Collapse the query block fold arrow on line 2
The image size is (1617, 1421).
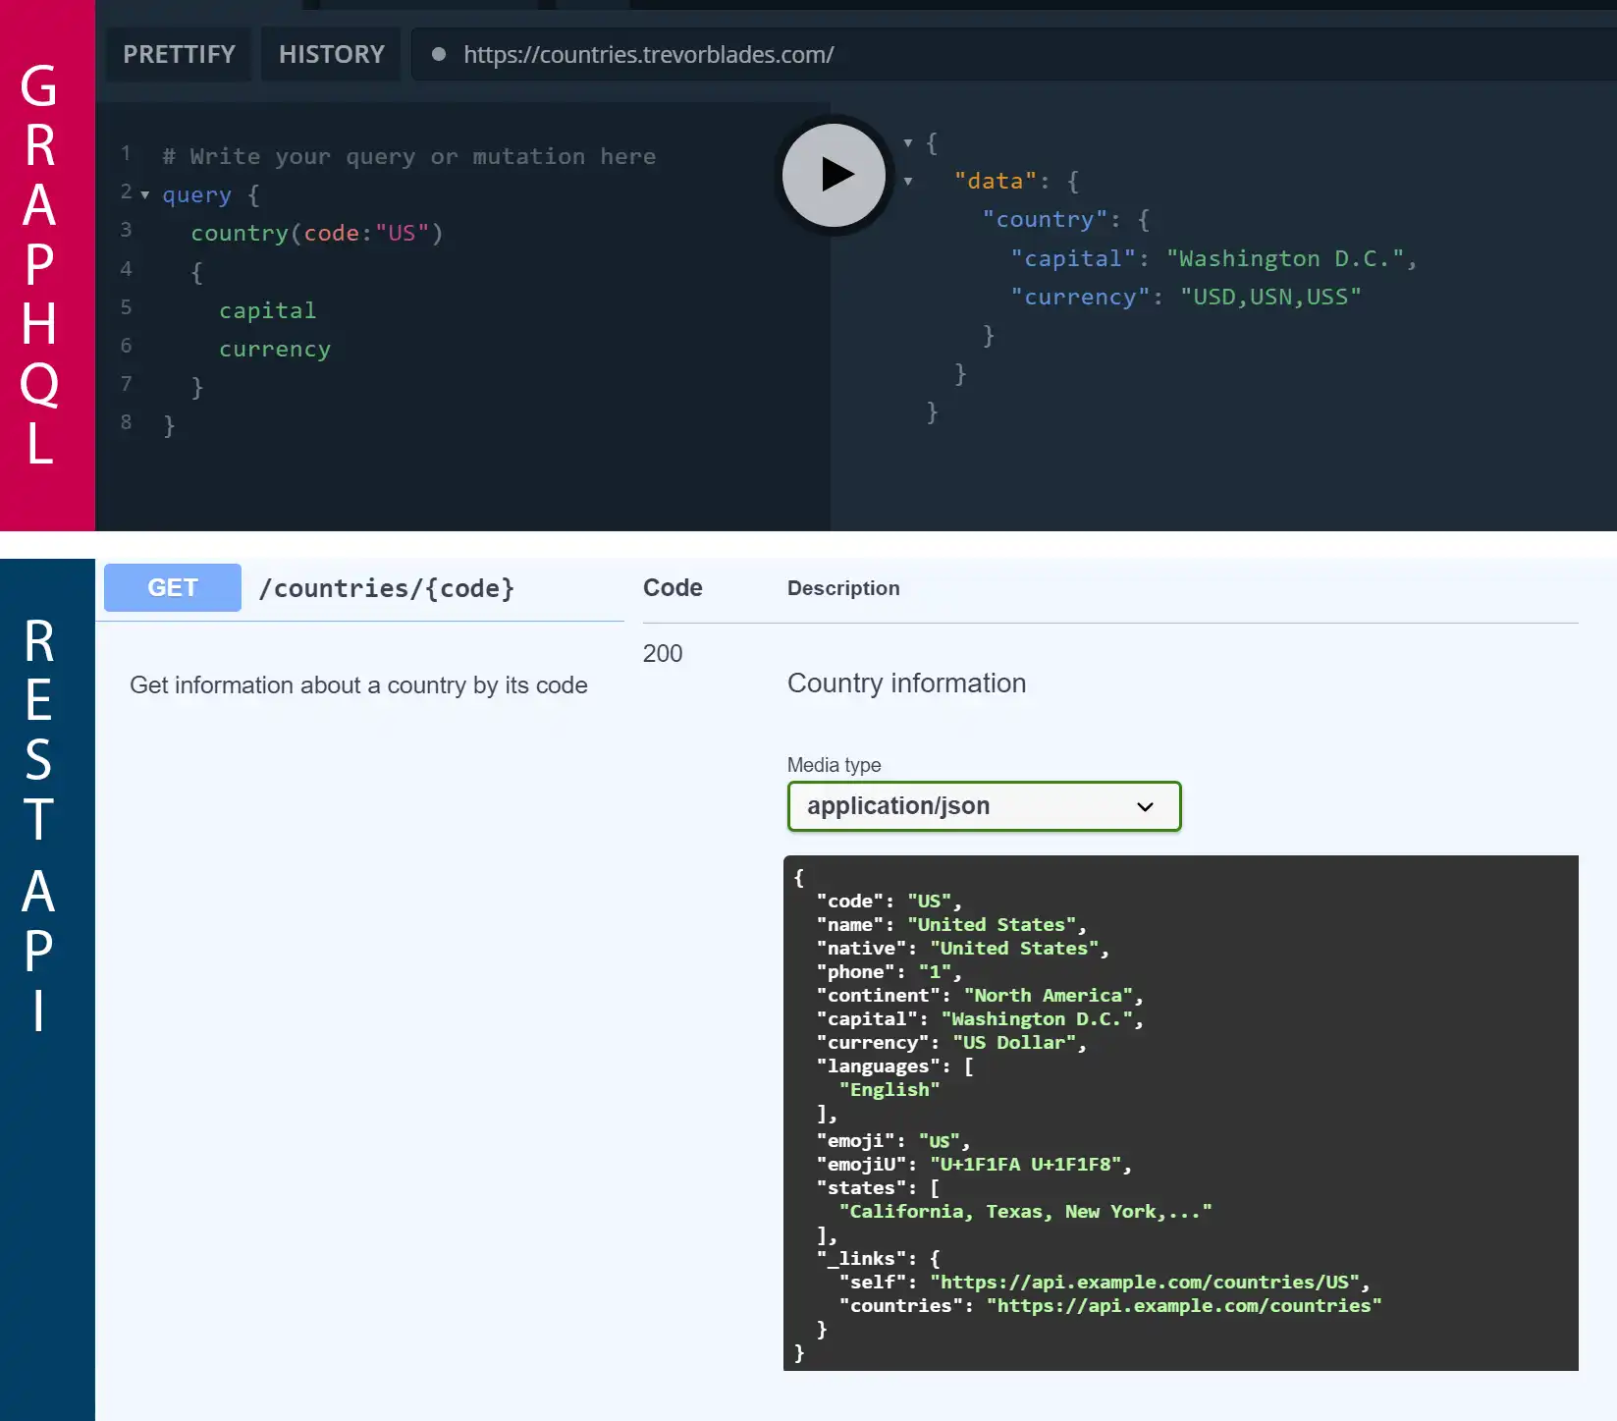[145, 194]
